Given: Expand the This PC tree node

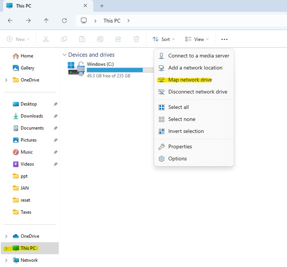Looking at the screenshot, I should [6, 248].
